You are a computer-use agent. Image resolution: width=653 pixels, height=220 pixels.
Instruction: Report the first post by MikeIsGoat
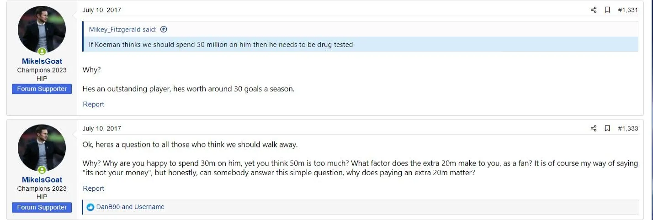93,105
